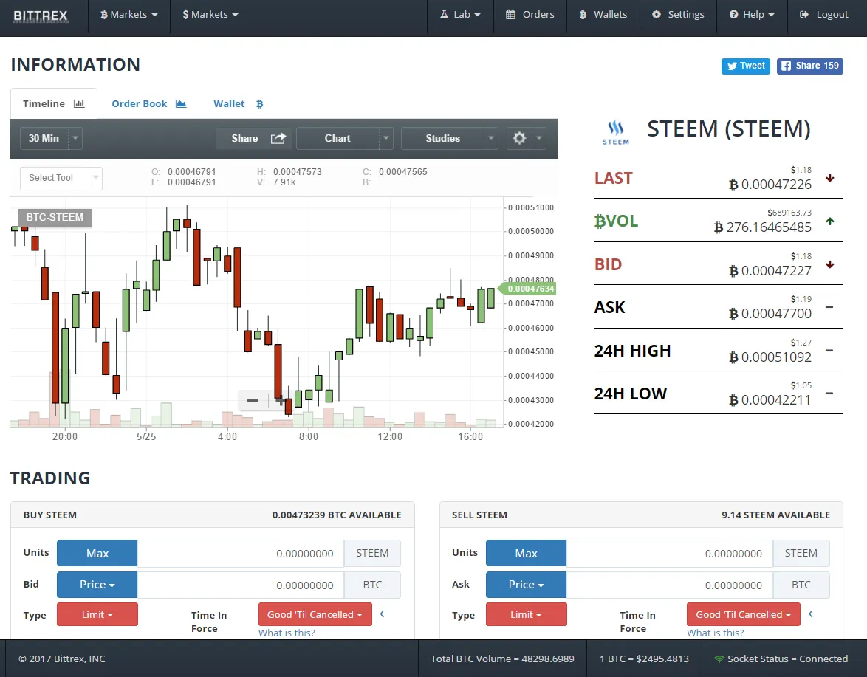Viewport: 867px width, 677px height.
Task: Open the Lab menu
Action: [460, 15]
